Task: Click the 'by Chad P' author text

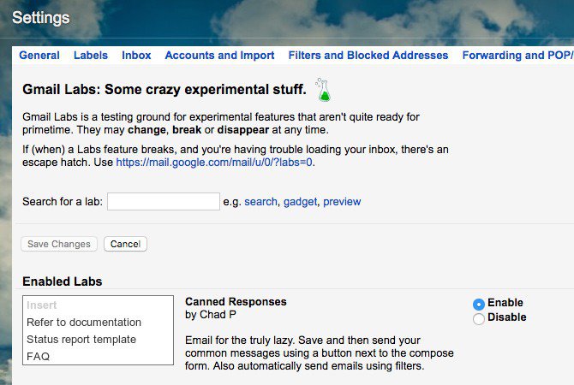Action: (x=211, y=315)
